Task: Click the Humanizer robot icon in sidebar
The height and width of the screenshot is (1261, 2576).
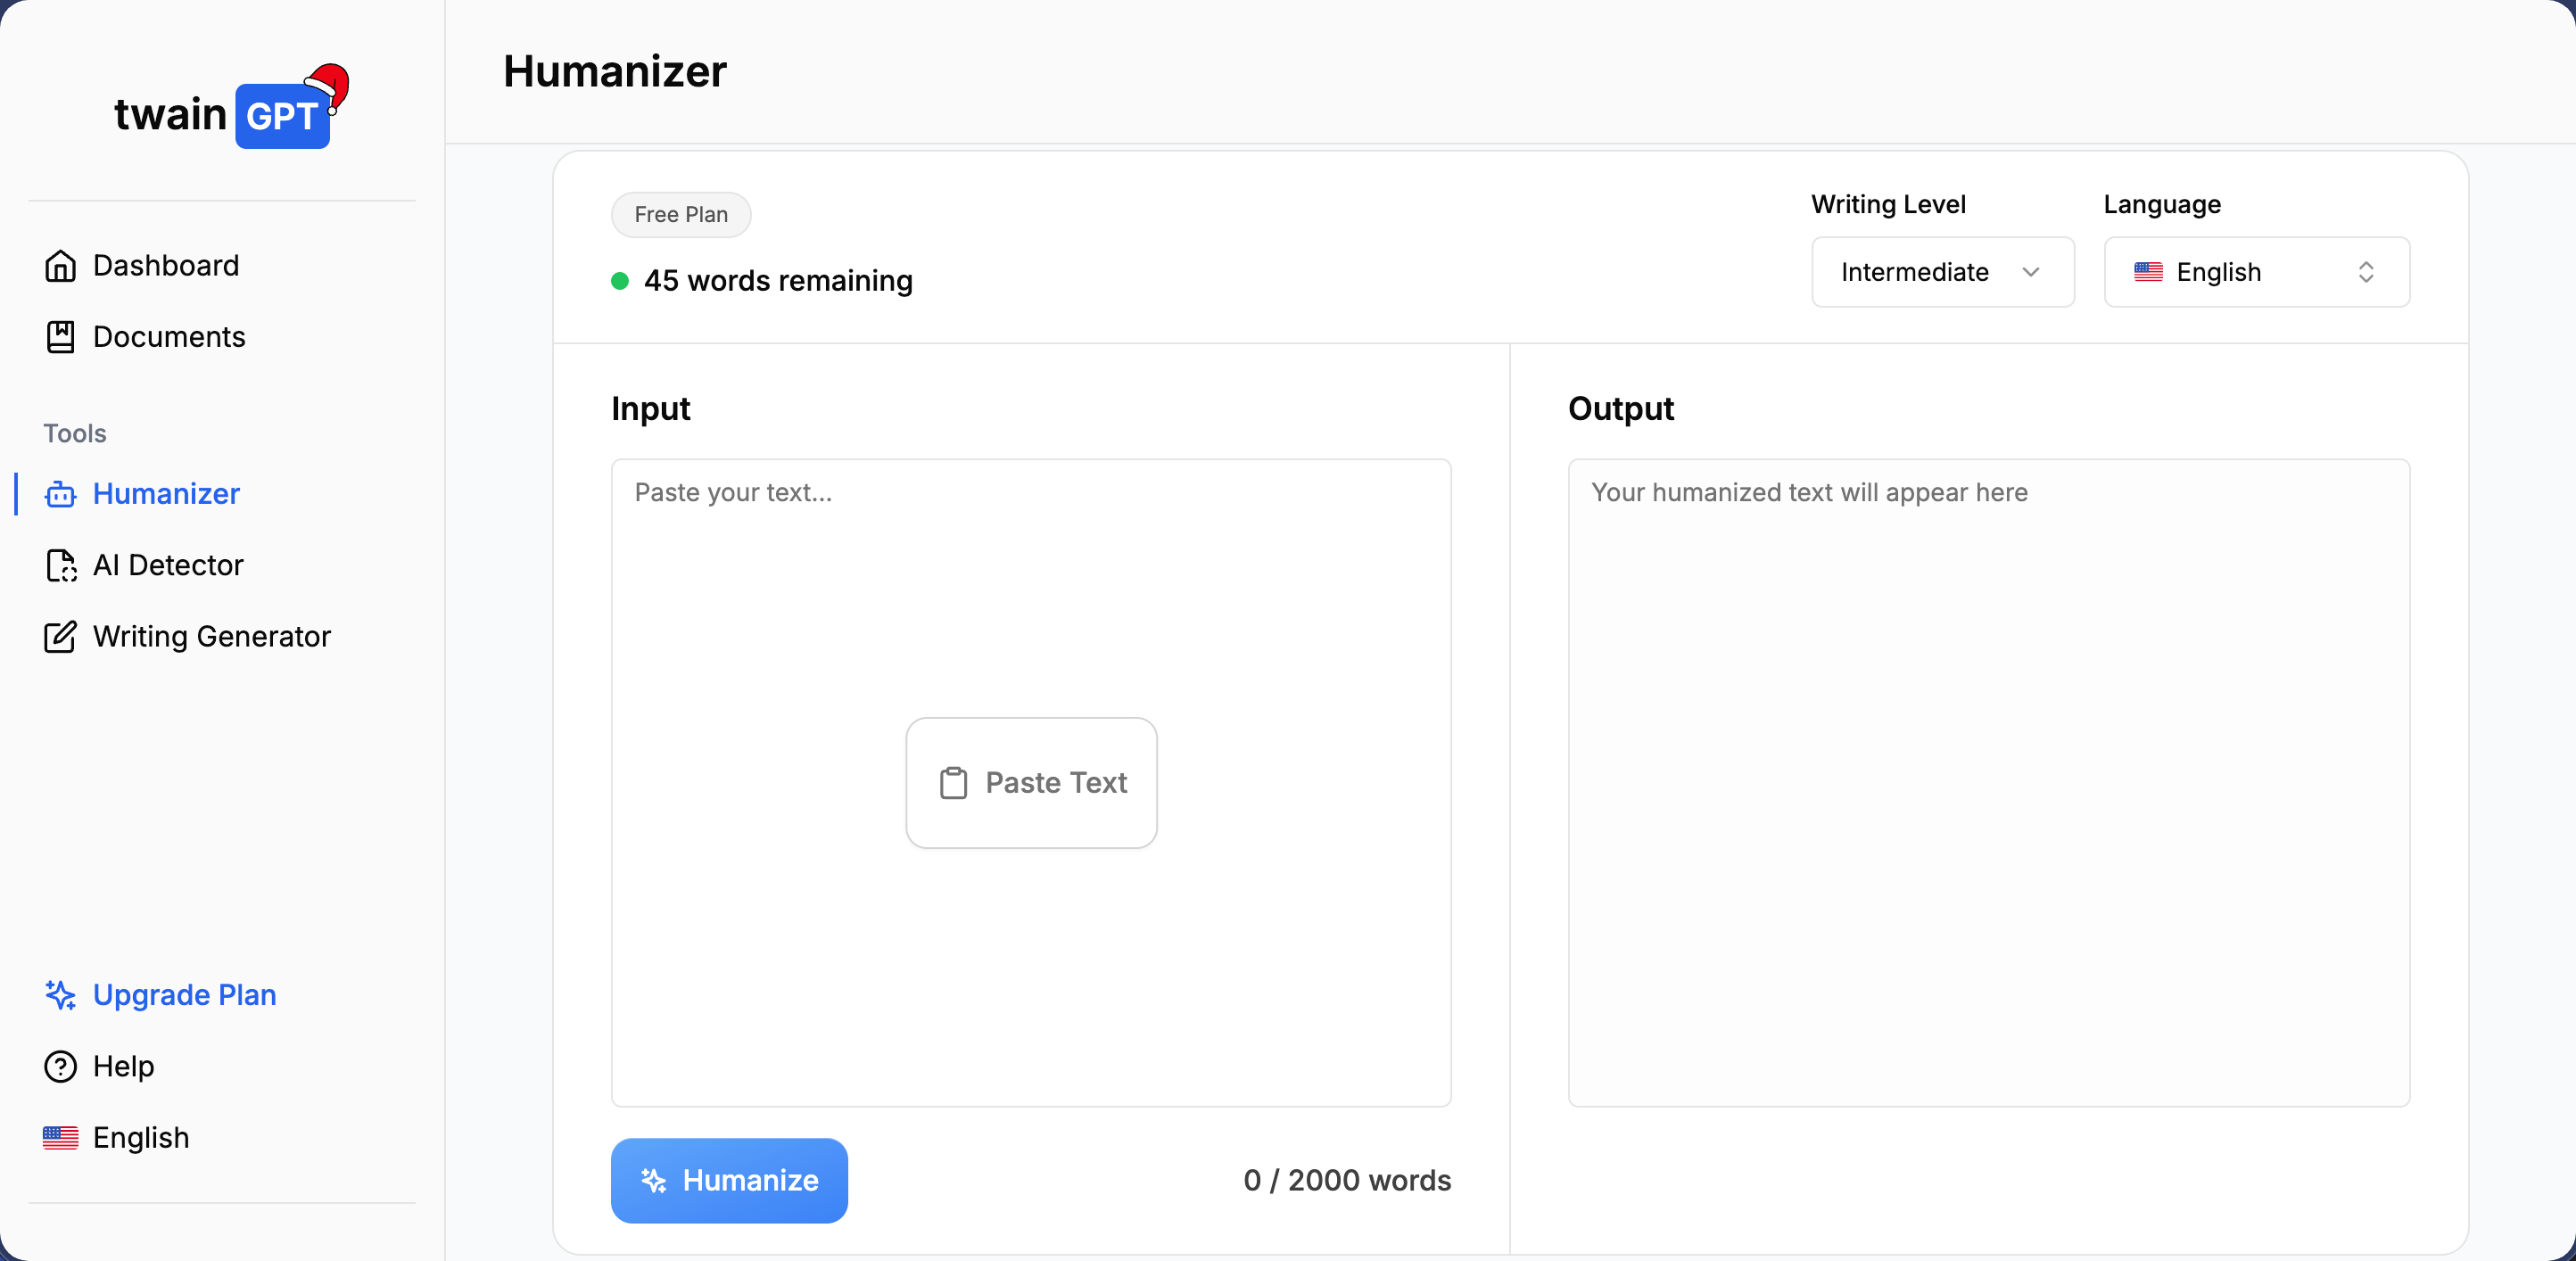Action: tap(60, 494)
